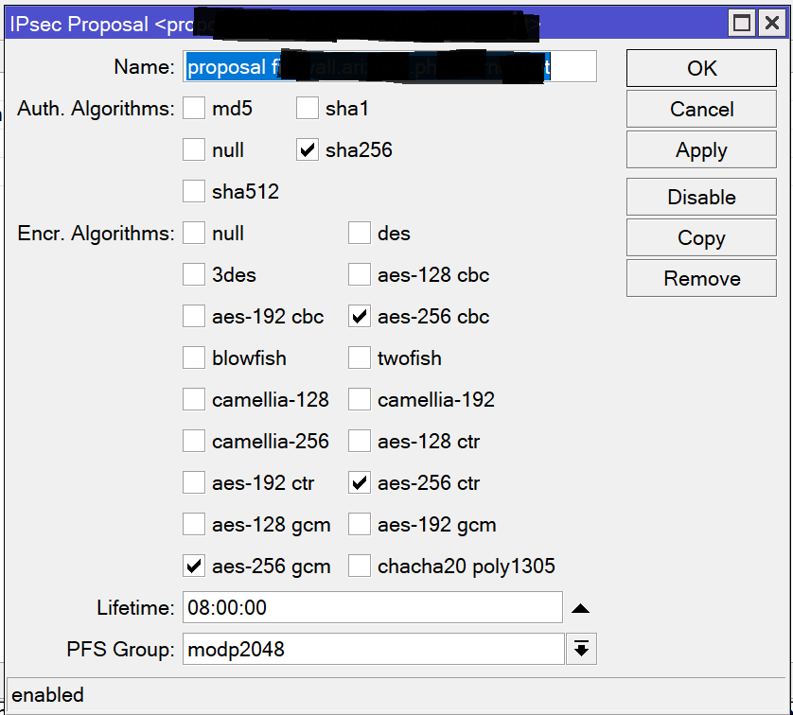Viewport: 793px width, 715px height.
Task: Enable blowfish encryption checkbox
Action: [x=194, y=357]
